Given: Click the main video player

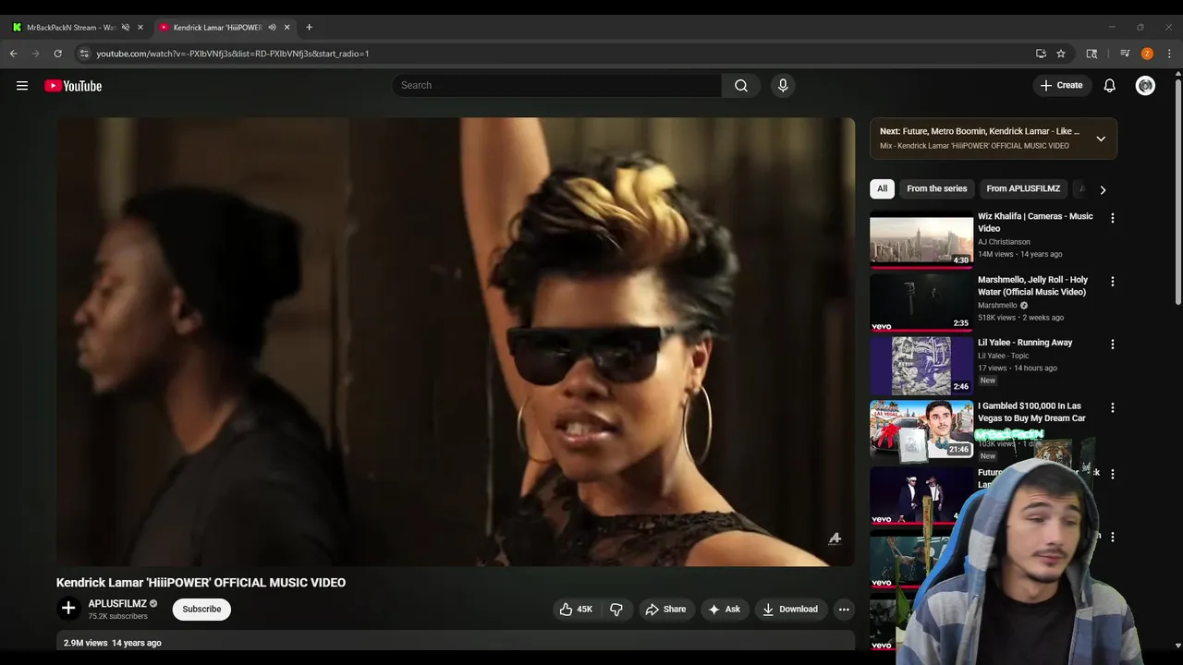Looking at the screenshot, I should (x=456, y=342).
